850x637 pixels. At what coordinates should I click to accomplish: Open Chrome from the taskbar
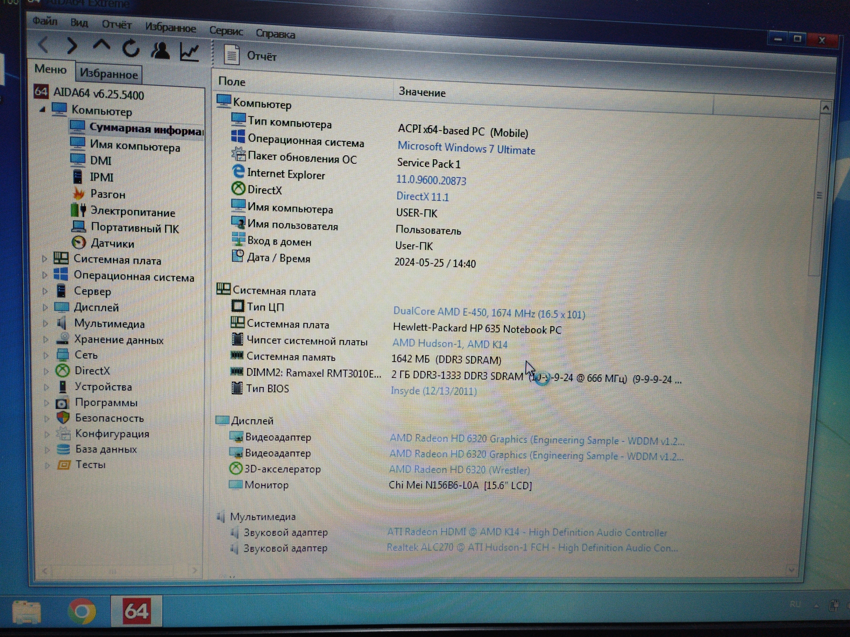click(82, 611)
